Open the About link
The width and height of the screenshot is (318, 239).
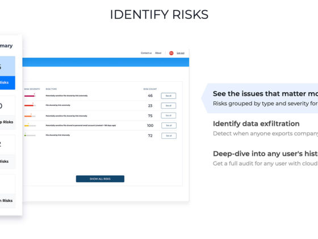(x=158, y=53)
